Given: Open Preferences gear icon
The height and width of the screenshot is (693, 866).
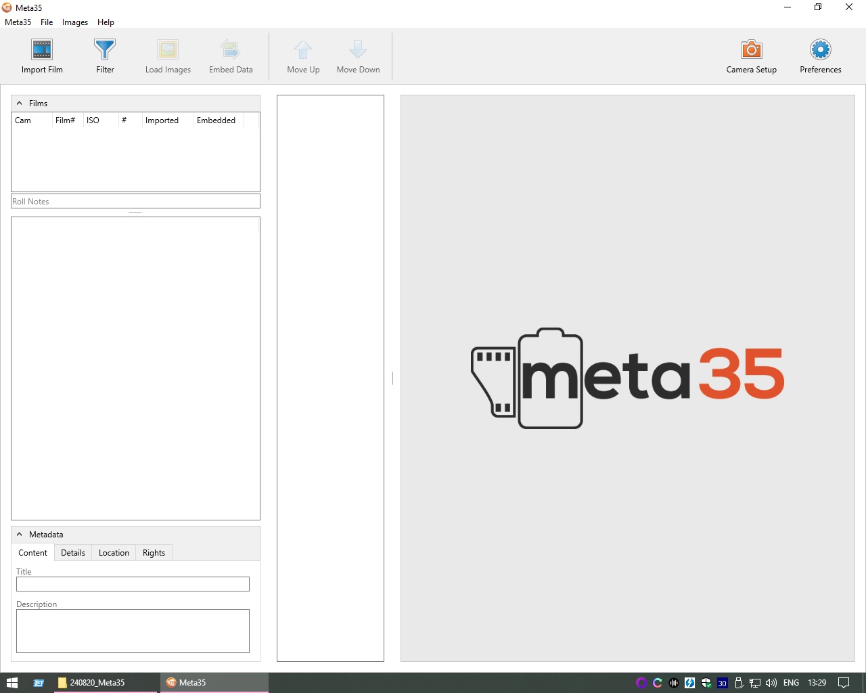Looking at the screenshot, I should pos(820,50).
